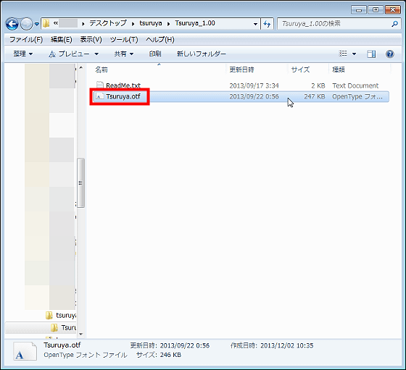
Task: Click the navigation pane scroll up arrow
Action: click(x=80, y=68)
